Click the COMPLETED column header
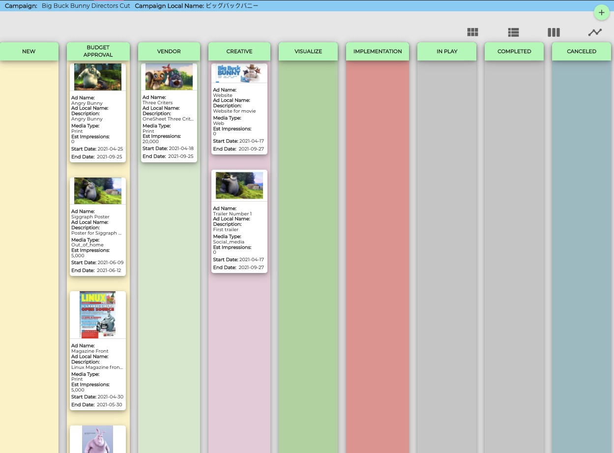 click(514, 51)
